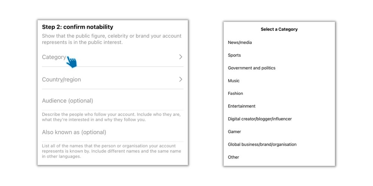The width and height of the screenshot is (373, 186).
Task: Click the chevron beside Category
Action: 181,57
